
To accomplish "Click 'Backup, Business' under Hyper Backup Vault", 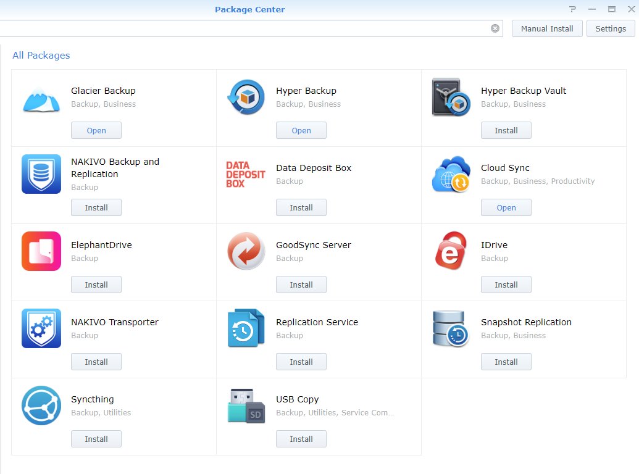I will pyautogui.click(x=514, y=104).
